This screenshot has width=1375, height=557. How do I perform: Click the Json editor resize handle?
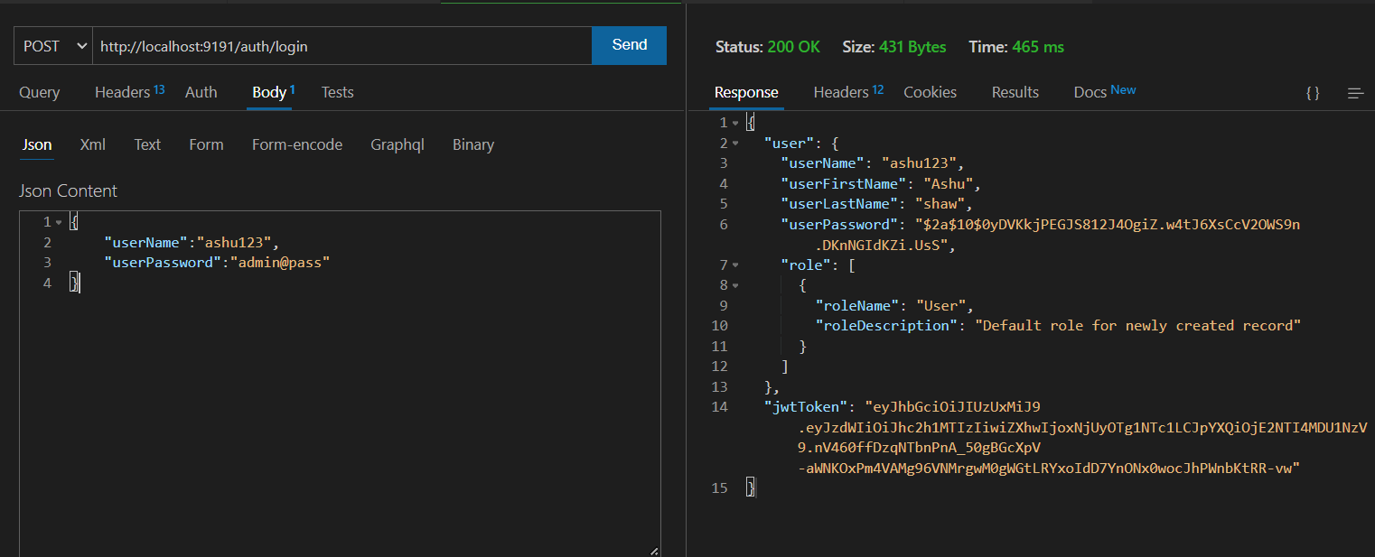(x=654, y=551)
